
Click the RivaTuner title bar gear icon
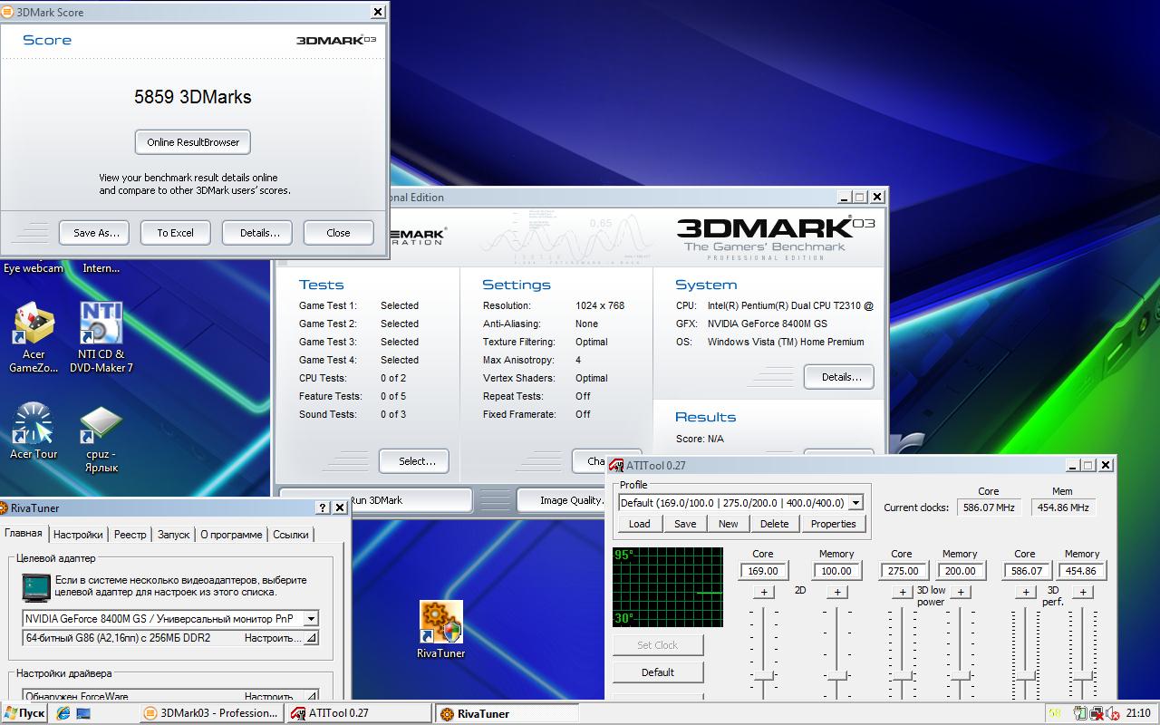pos(3,508)
